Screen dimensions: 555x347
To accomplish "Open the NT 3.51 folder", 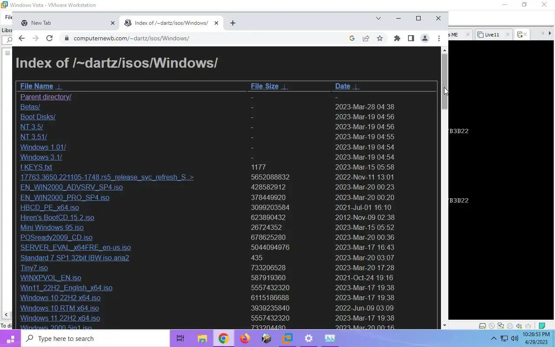I will click(x=33, y=137).
